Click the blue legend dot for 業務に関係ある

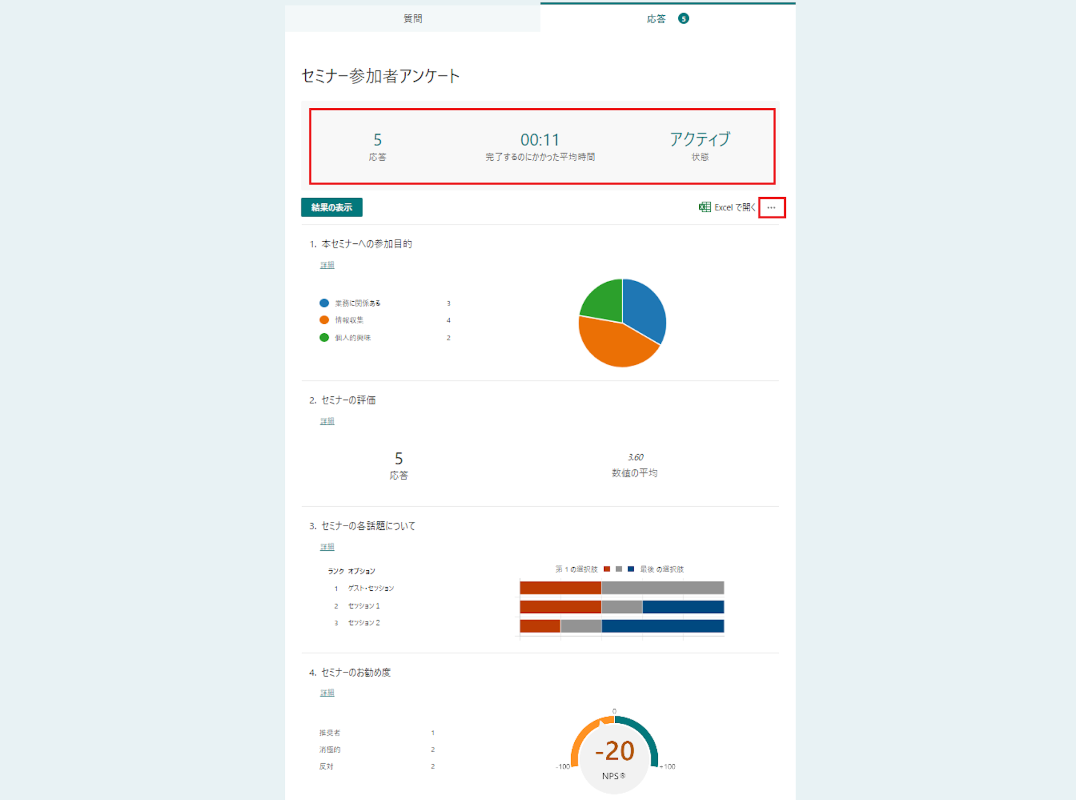(x=324, y=303)
